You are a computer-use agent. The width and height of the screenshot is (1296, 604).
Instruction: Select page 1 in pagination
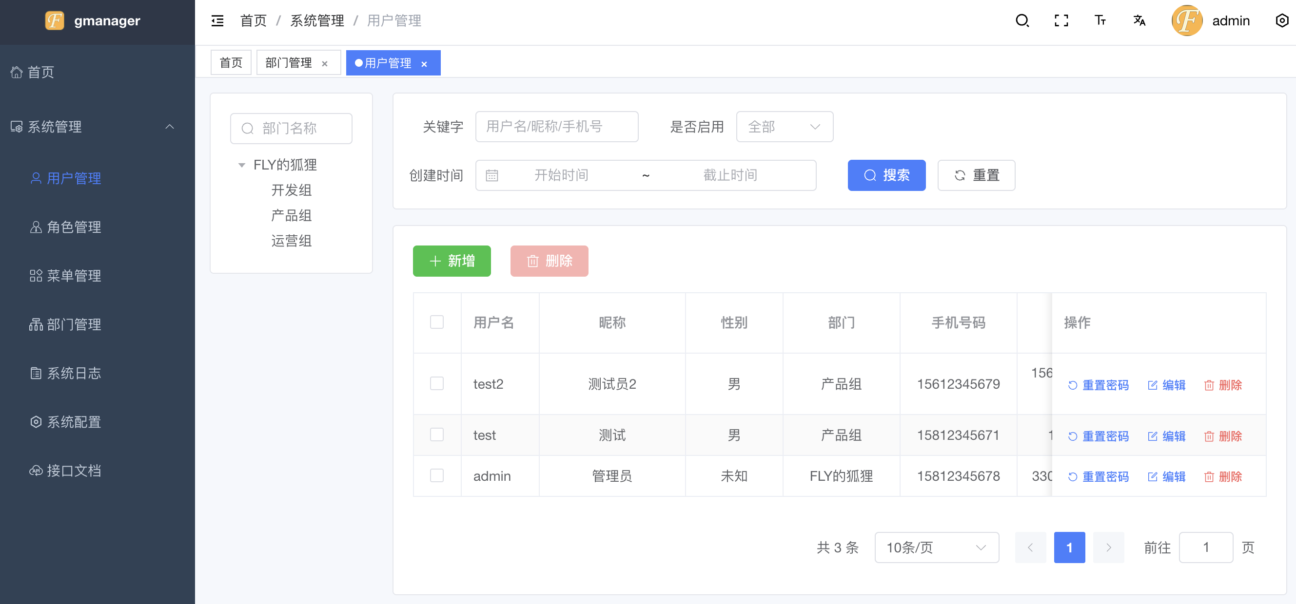[1070, 547]
